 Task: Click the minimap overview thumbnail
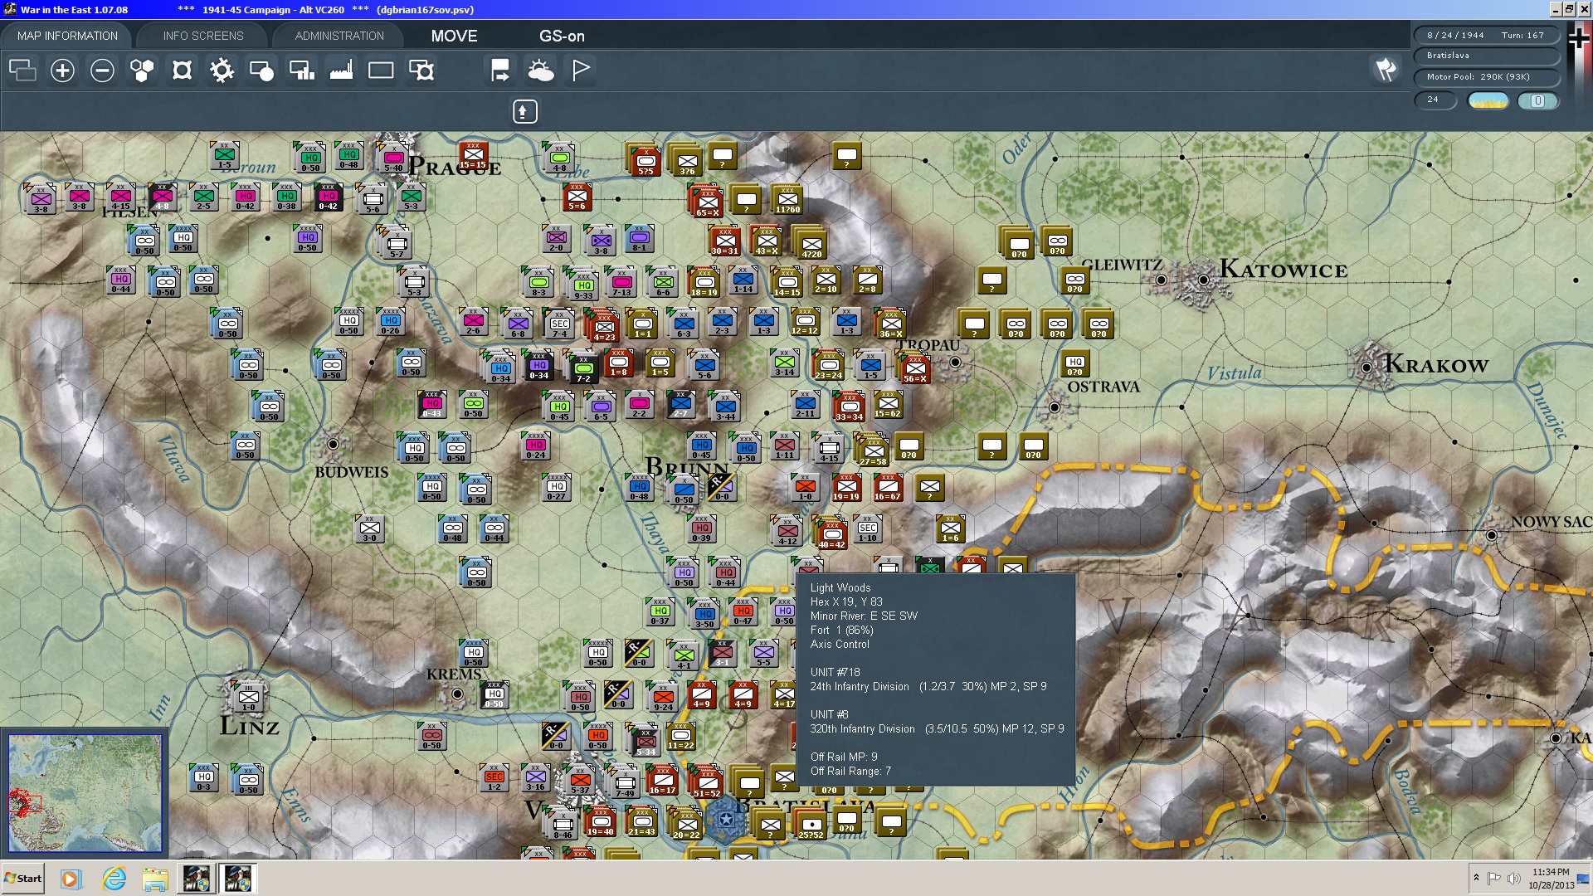pos(85,793)
